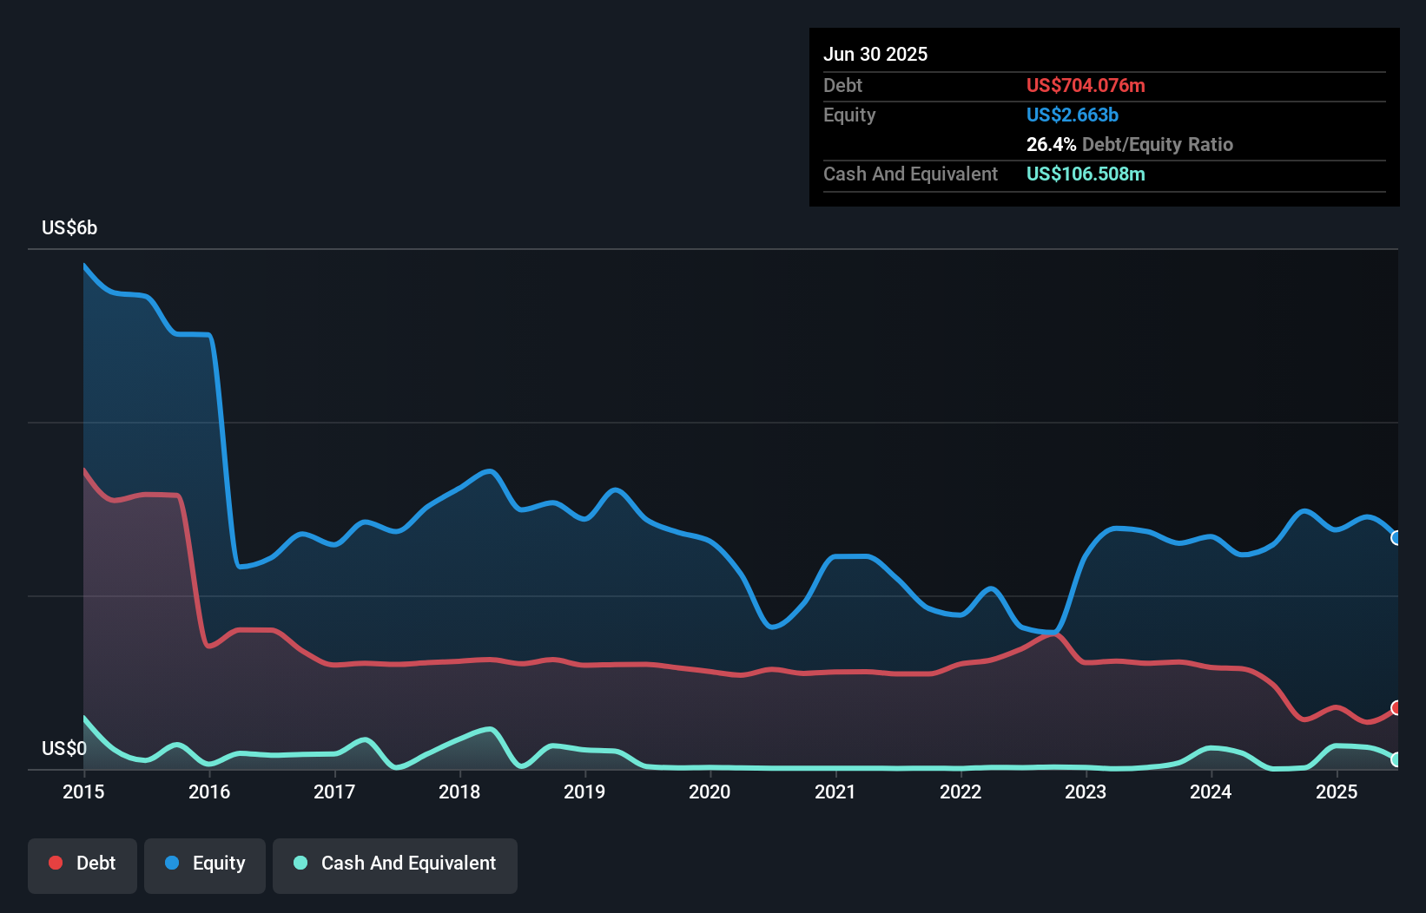1426x913 pixels.
Task: Toggle the Debt series visibility
Action: pos(83,864)
